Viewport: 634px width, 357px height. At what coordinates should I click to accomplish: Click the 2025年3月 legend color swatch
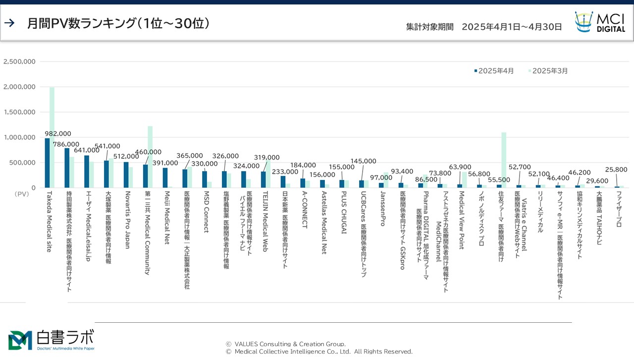coord(530,71)
